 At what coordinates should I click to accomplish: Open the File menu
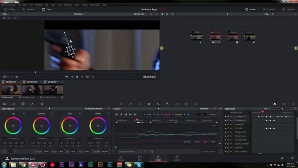(x=19, y=5)
